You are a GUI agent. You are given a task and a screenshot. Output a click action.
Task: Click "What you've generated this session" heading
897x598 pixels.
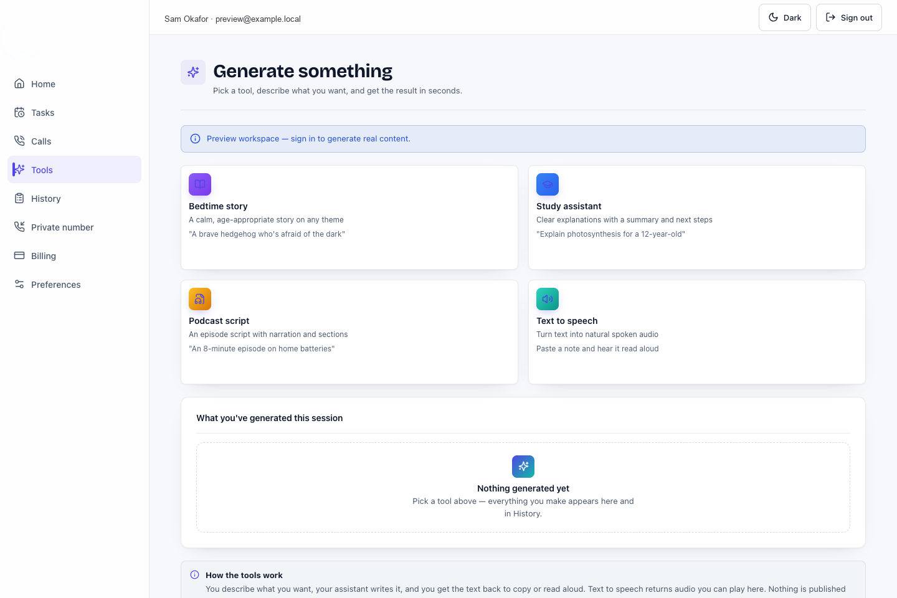[269, 418]
